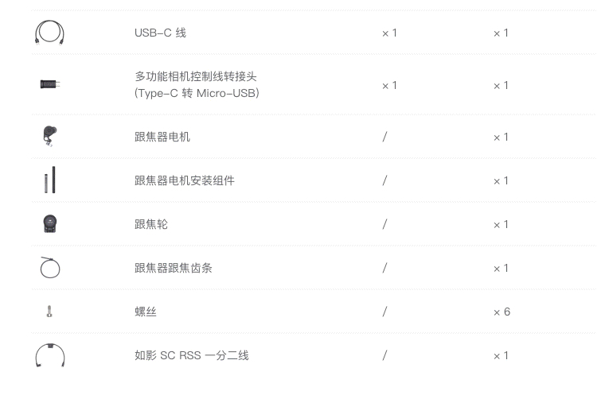
Task: Click the '螺丝' item name
Action: (146, 312)
